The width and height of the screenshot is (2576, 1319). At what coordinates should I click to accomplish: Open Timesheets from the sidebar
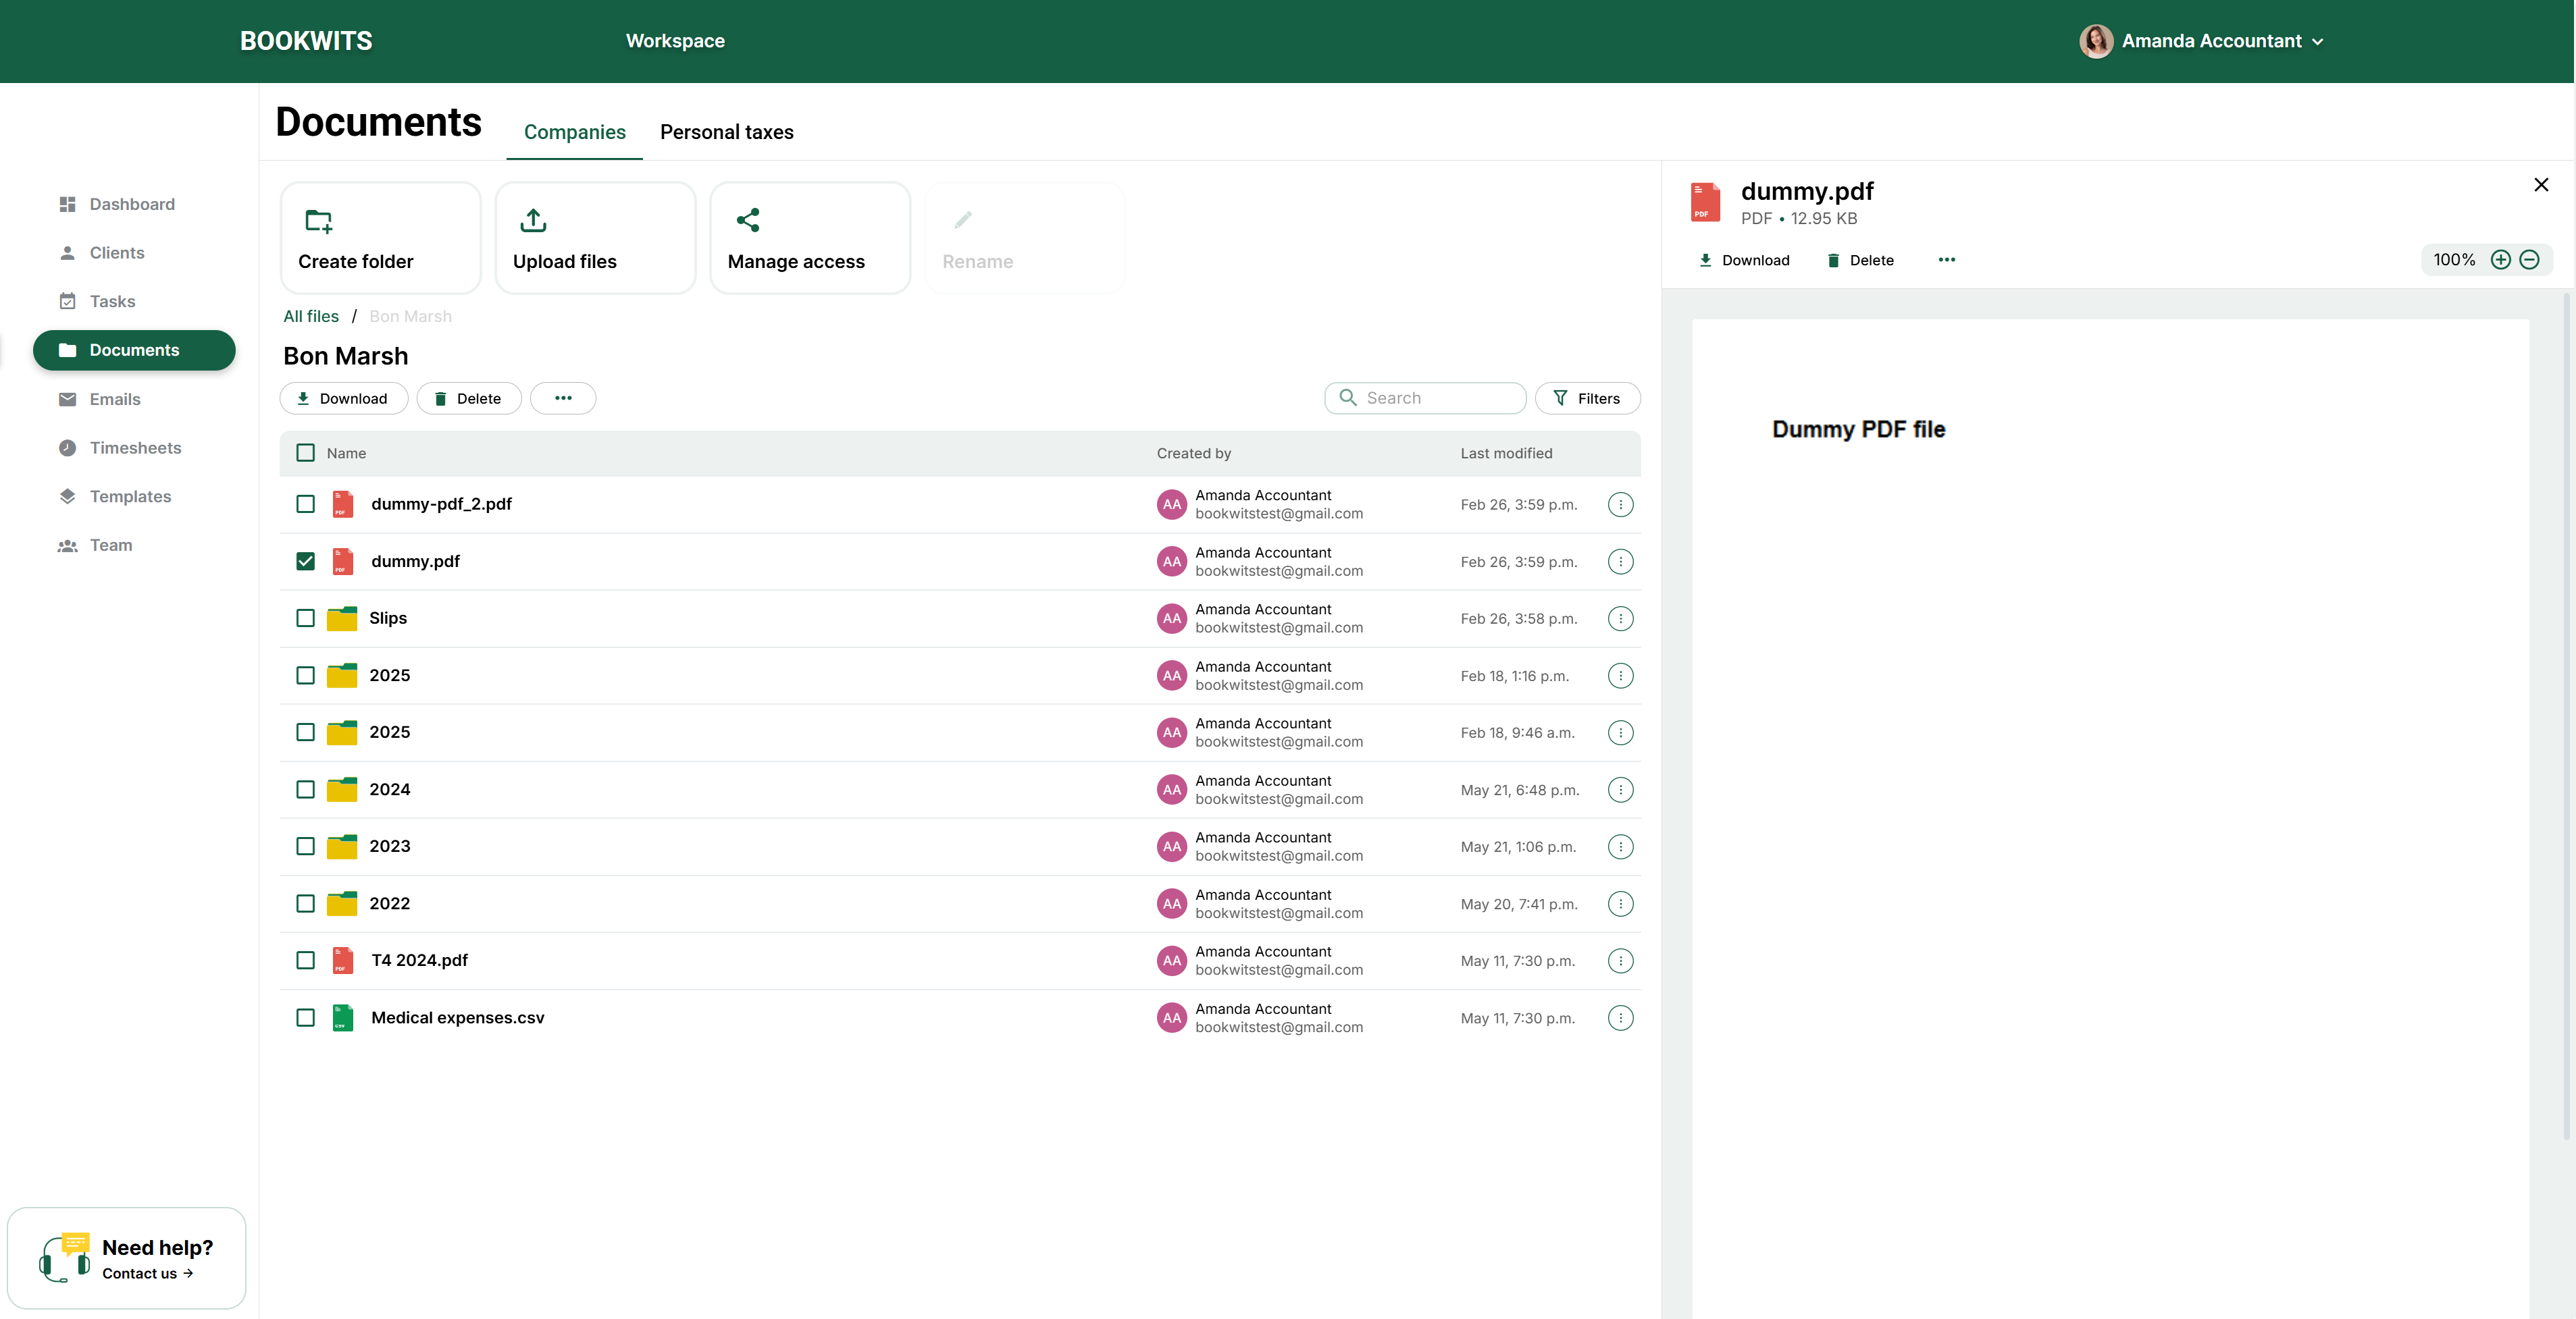[135, 448]
